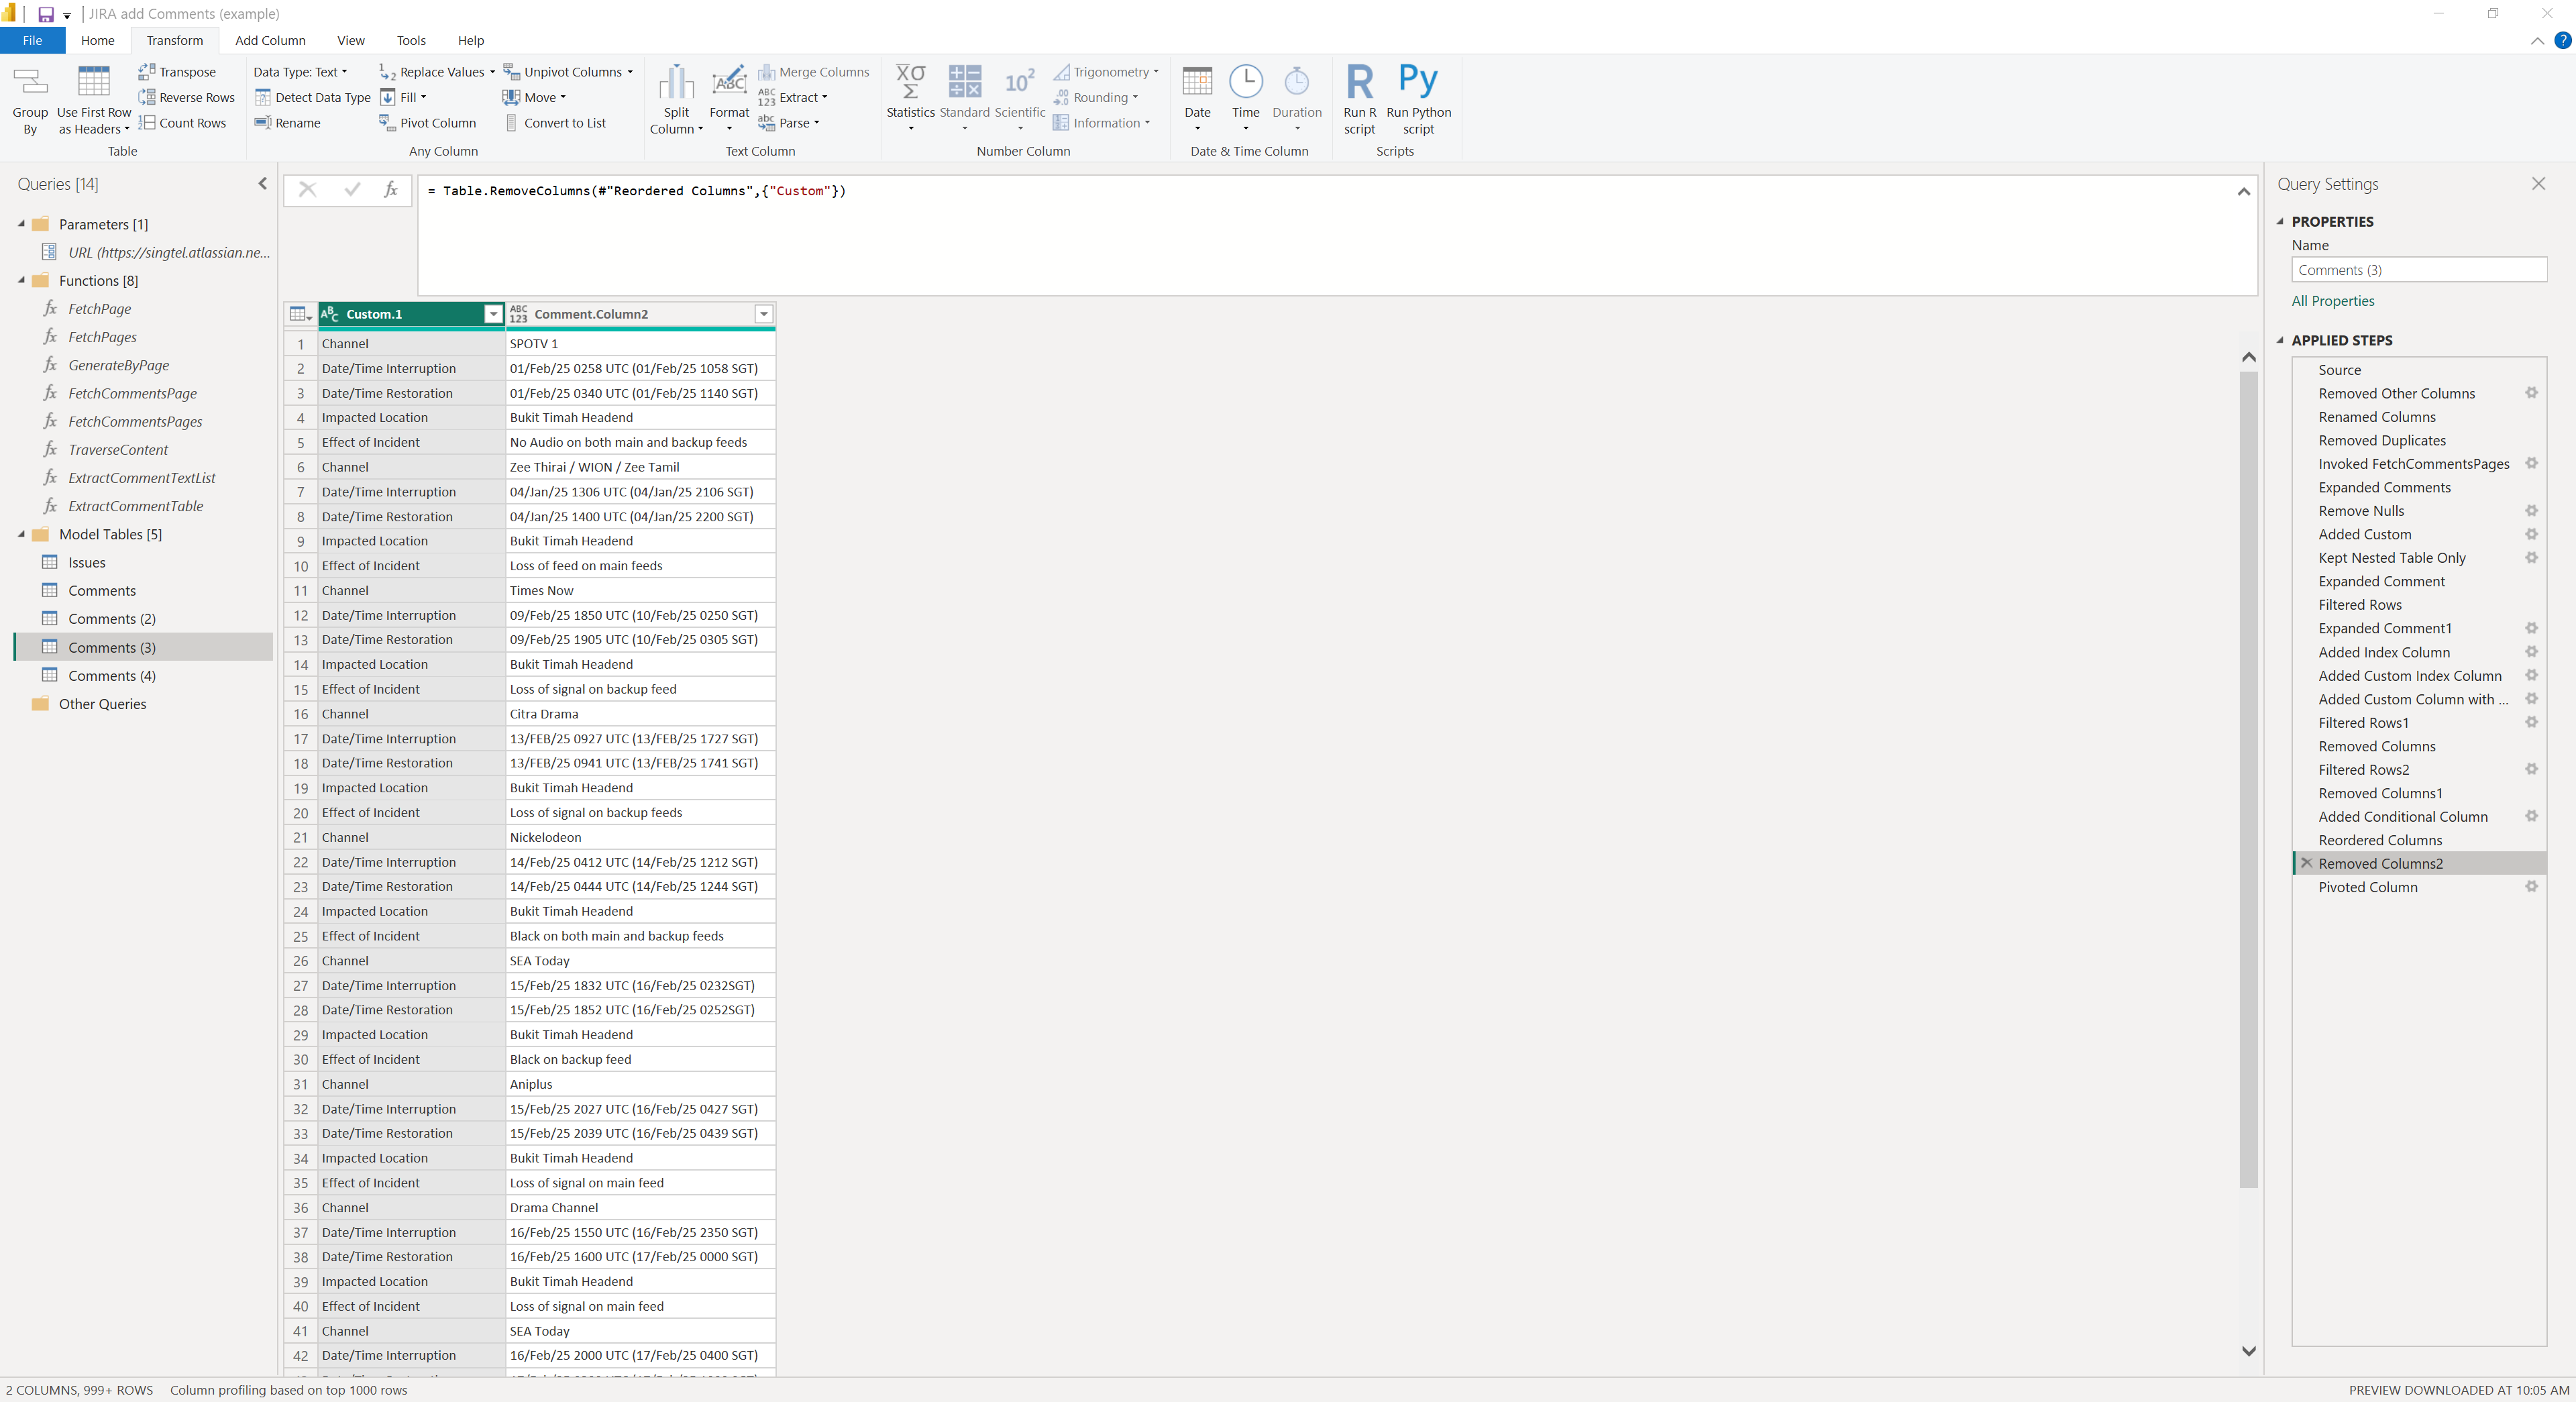Click the Pivot Column tool
Image resolution: width=2576 pixels, height=1402 pixels.
click(x=427, y=123)
